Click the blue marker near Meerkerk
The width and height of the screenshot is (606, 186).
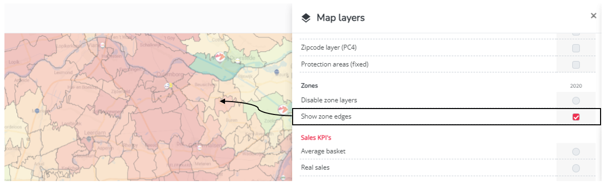pyautogui.click(x=38, y=111)
